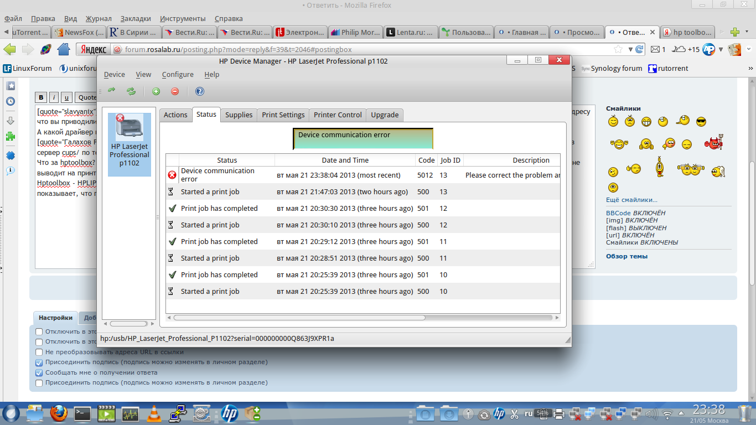Click the u underline button in the post editor

point(66,97)
